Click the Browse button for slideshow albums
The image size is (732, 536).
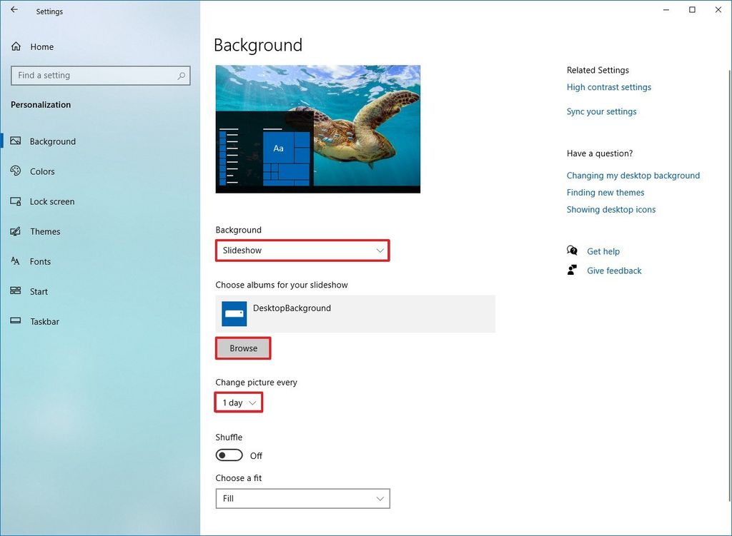coord(243,348)
